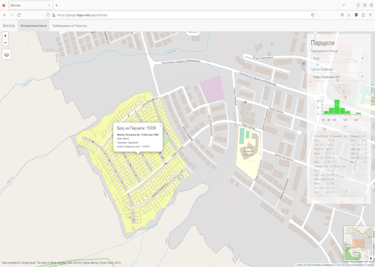
Task: Open the Firefox hamburger menu
Action: click(370, 14)
